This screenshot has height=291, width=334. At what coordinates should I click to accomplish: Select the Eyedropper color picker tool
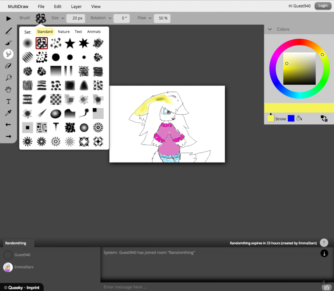click(x=8, y=113)
